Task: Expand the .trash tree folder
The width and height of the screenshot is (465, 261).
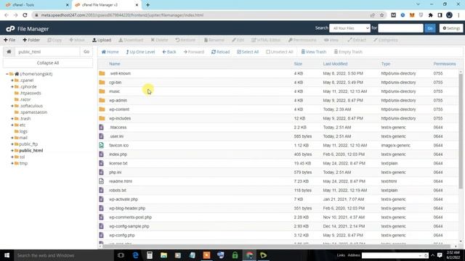Action: [x=12, y=119]
